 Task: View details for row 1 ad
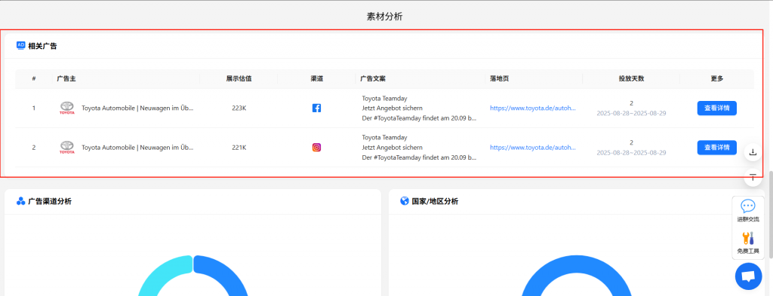[x=717, y=108]
